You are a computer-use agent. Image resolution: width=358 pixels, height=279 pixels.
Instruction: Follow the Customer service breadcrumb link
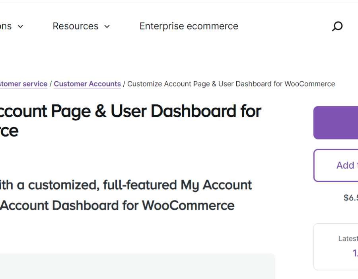(x=23, y=84)
